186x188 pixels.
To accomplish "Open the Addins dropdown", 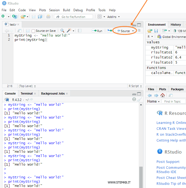I will click(x=113, y=17).
